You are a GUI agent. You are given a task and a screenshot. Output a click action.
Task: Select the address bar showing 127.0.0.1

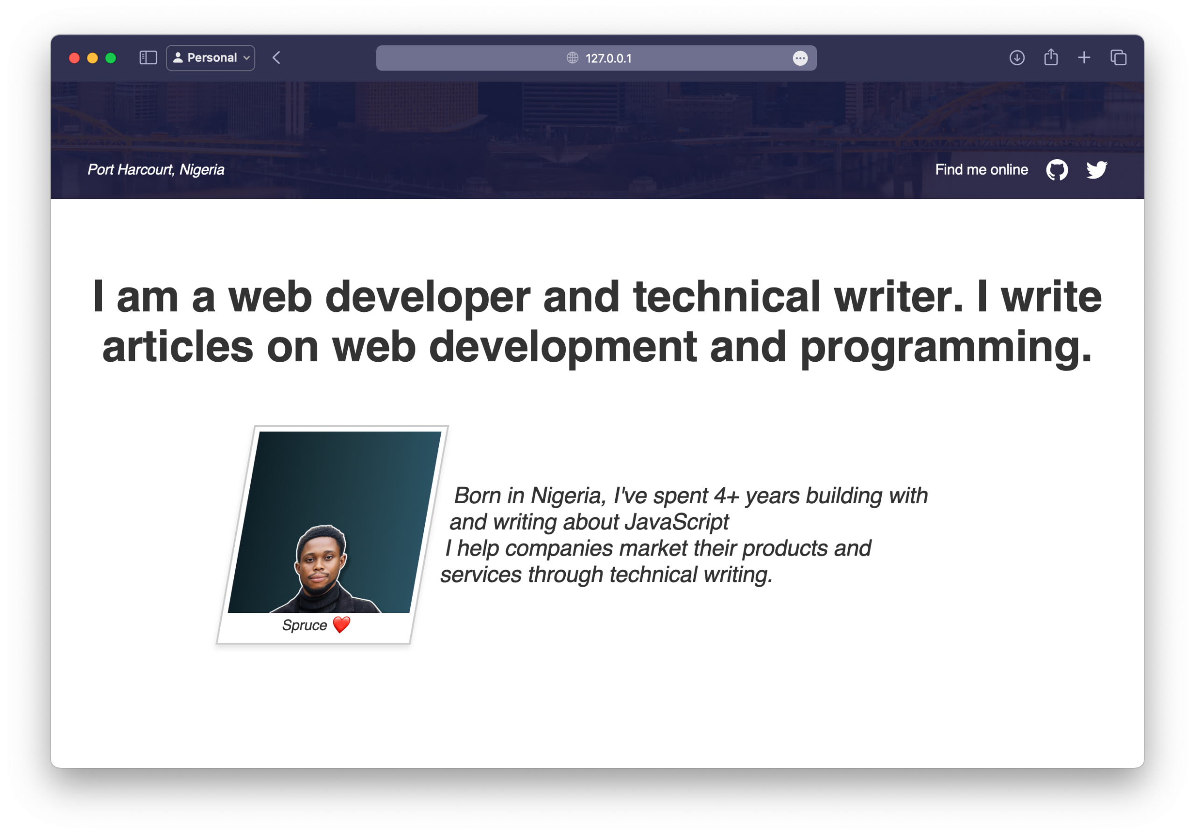pos(608,58)
